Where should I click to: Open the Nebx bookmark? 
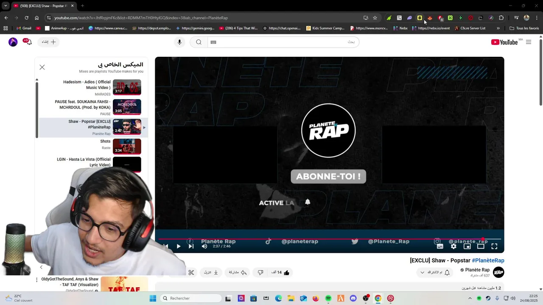tap(400, 28)
